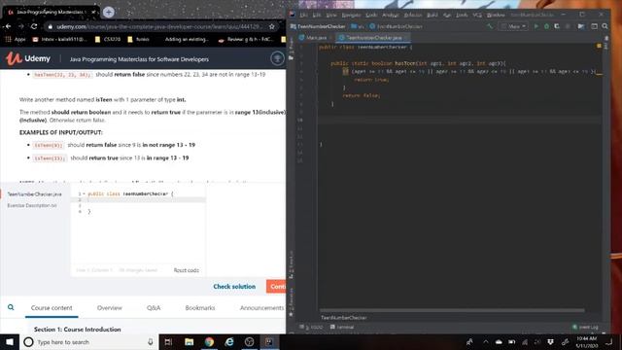This screenshot has height=350, width=622.
Task: Open Windows Start menu
Action: [10, 341]
